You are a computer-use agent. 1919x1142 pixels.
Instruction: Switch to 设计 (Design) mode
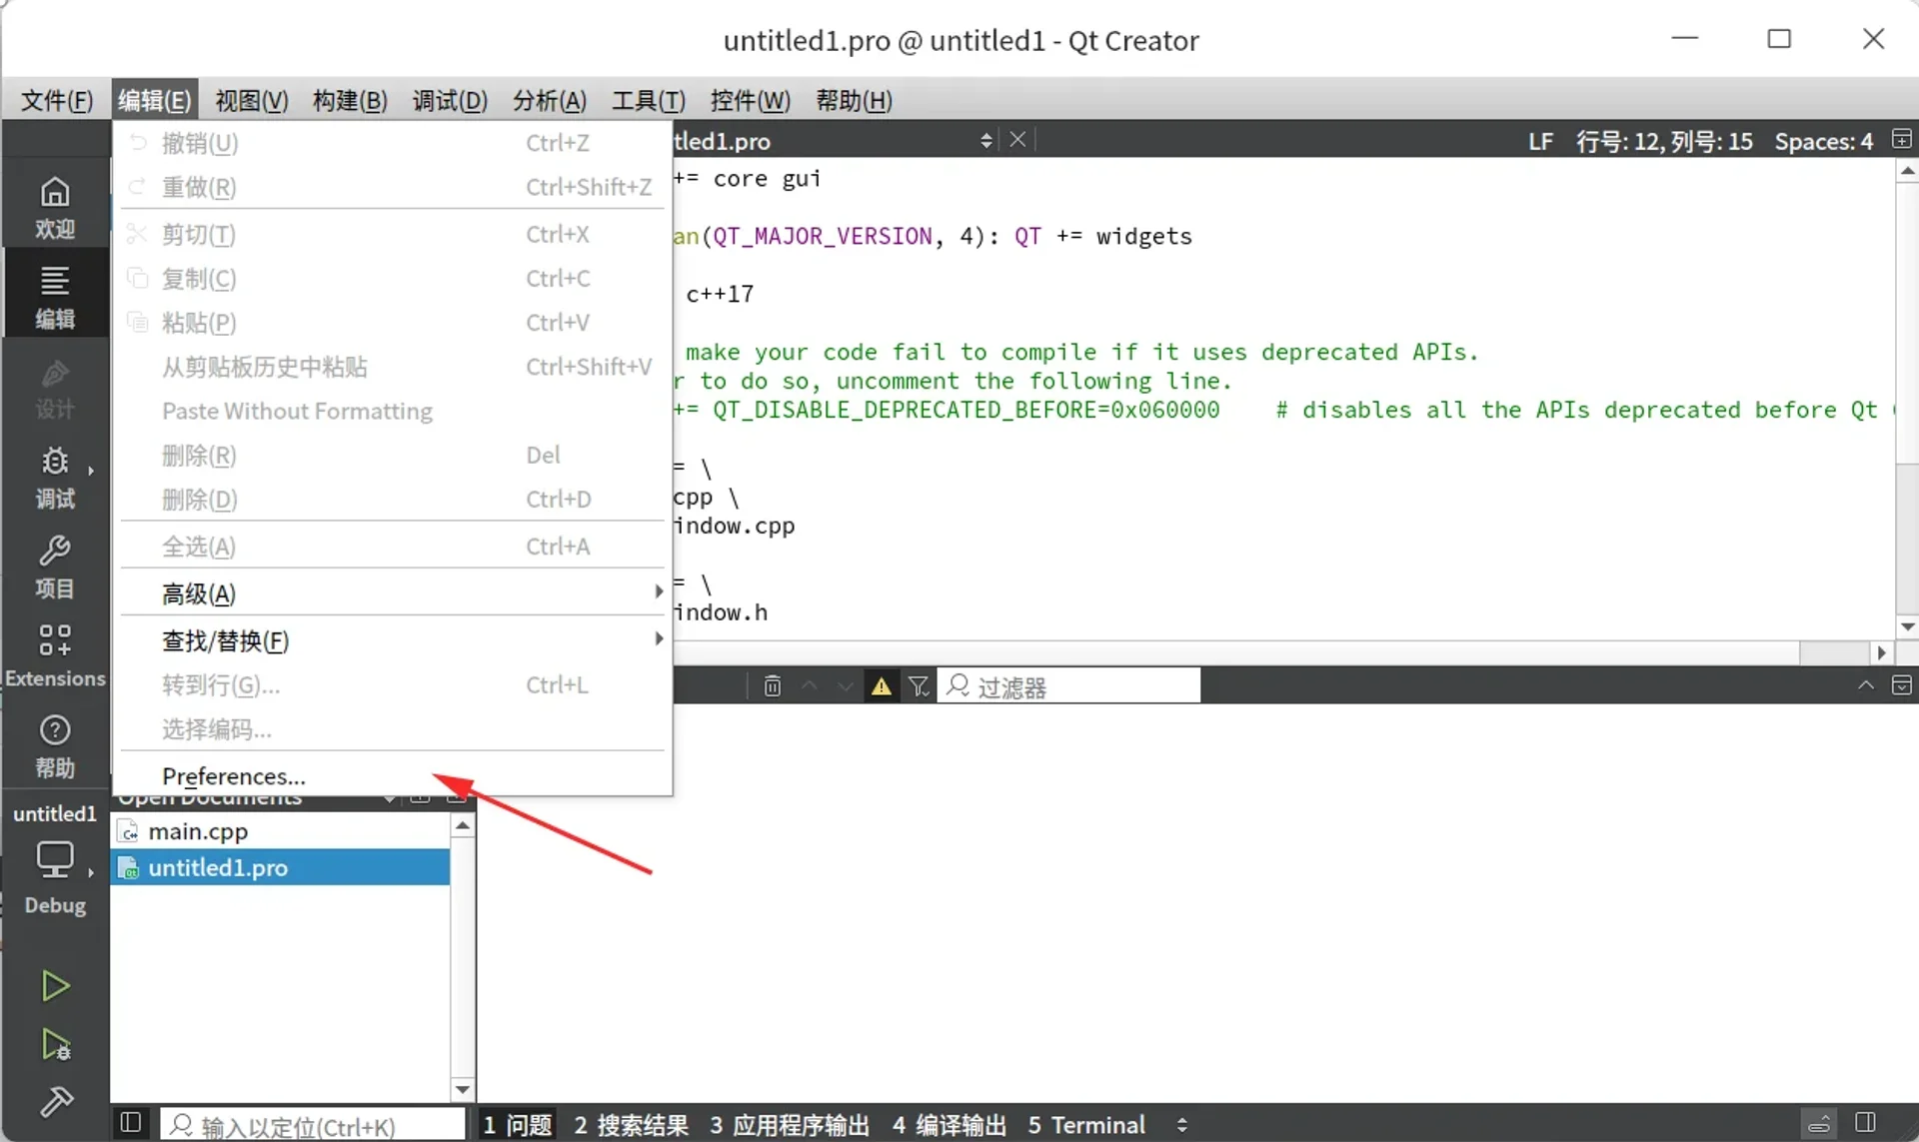click(55, 388)
